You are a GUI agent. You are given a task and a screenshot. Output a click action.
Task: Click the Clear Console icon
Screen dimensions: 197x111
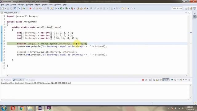pos(154,80)
